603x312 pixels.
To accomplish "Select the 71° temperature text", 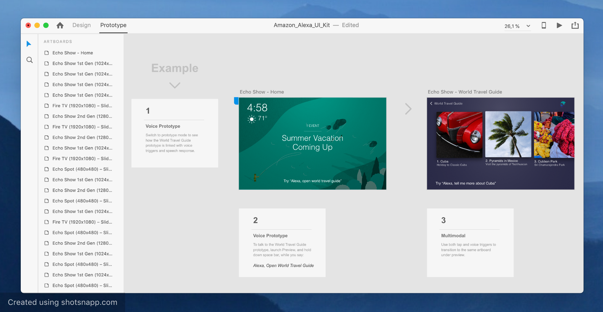I will [263, 118].
